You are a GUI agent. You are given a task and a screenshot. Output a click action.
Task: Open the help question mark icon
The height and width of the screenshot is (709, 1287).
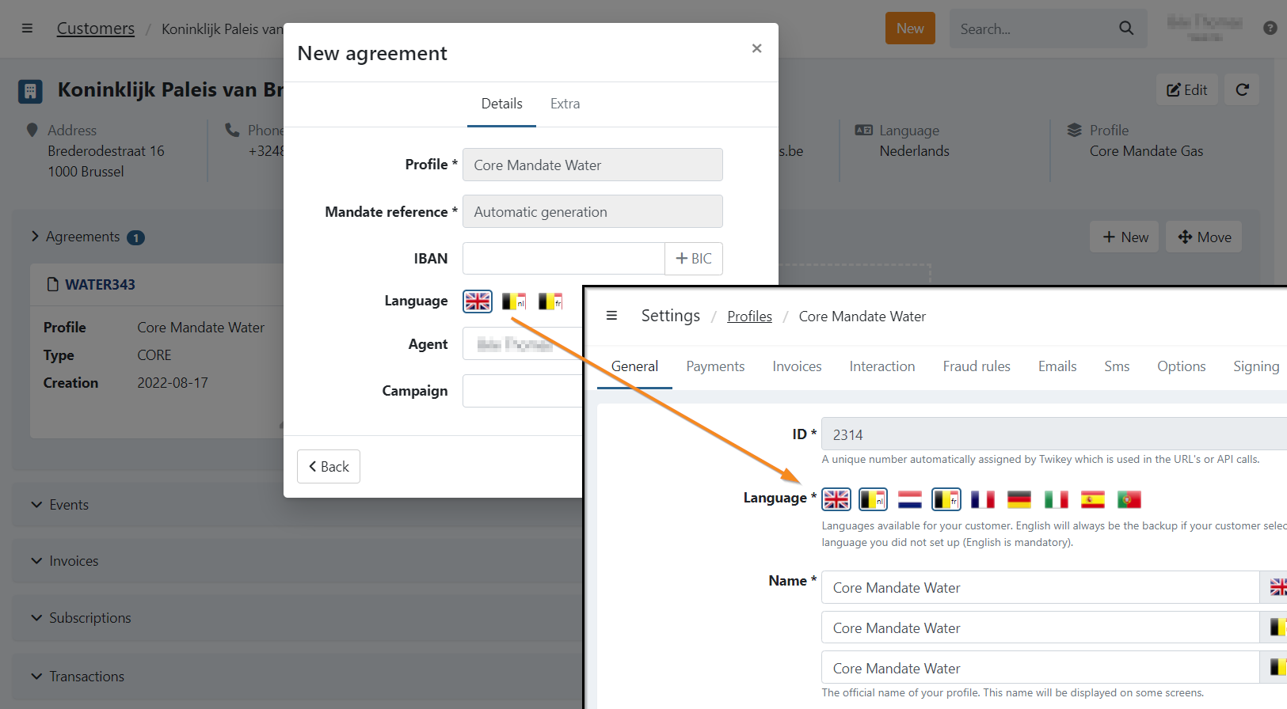click(x=1270, y=28)
